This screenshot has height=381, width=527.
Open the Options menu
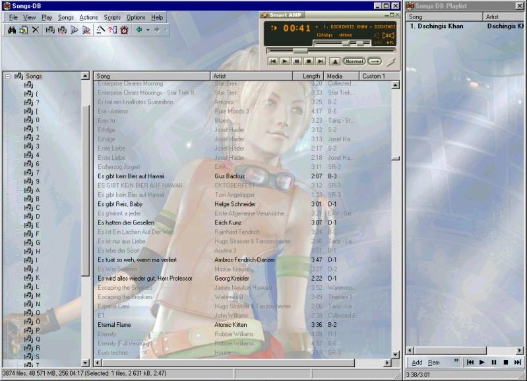(136, 18)
